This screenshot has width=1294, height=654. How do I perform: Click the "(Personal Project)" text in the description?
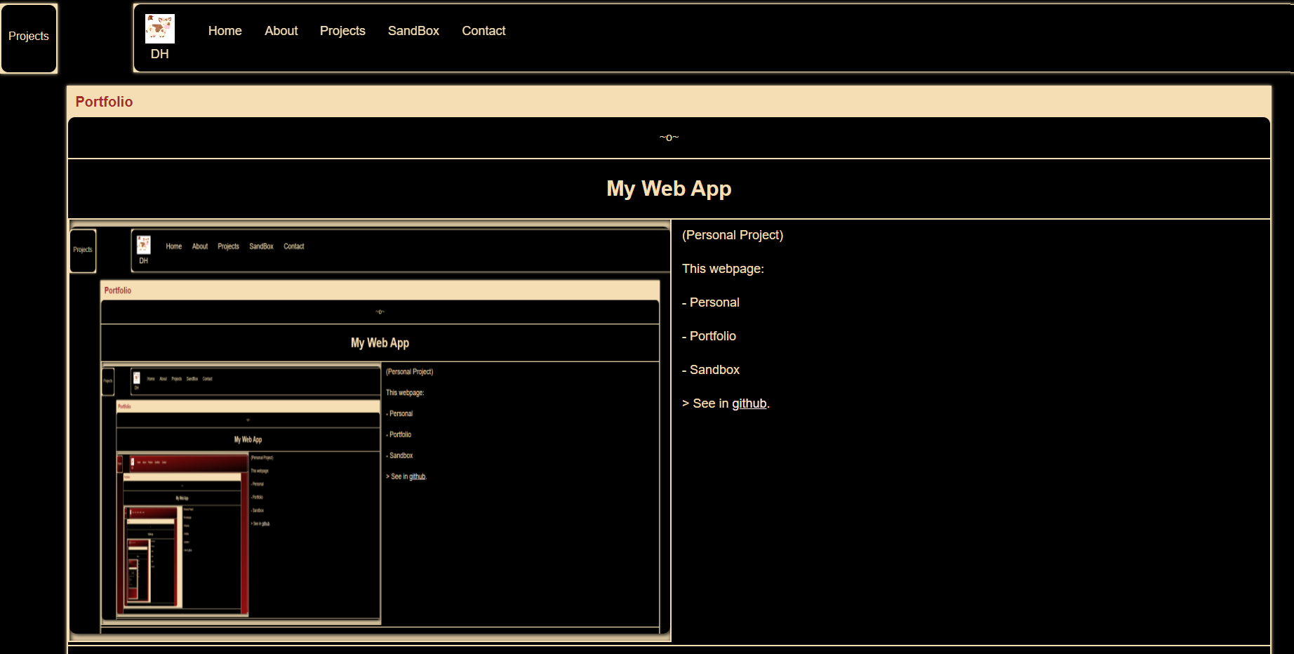[733, 235]
